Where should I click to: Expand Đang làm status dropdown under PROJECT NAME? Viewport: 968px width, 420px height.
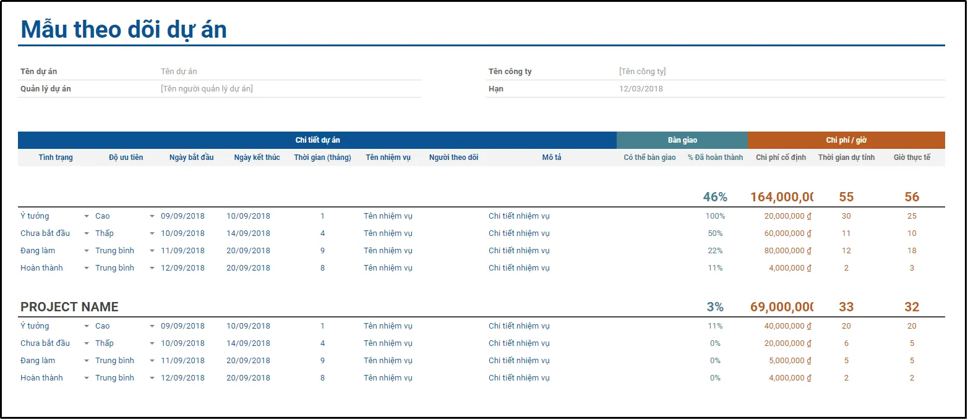87,361
